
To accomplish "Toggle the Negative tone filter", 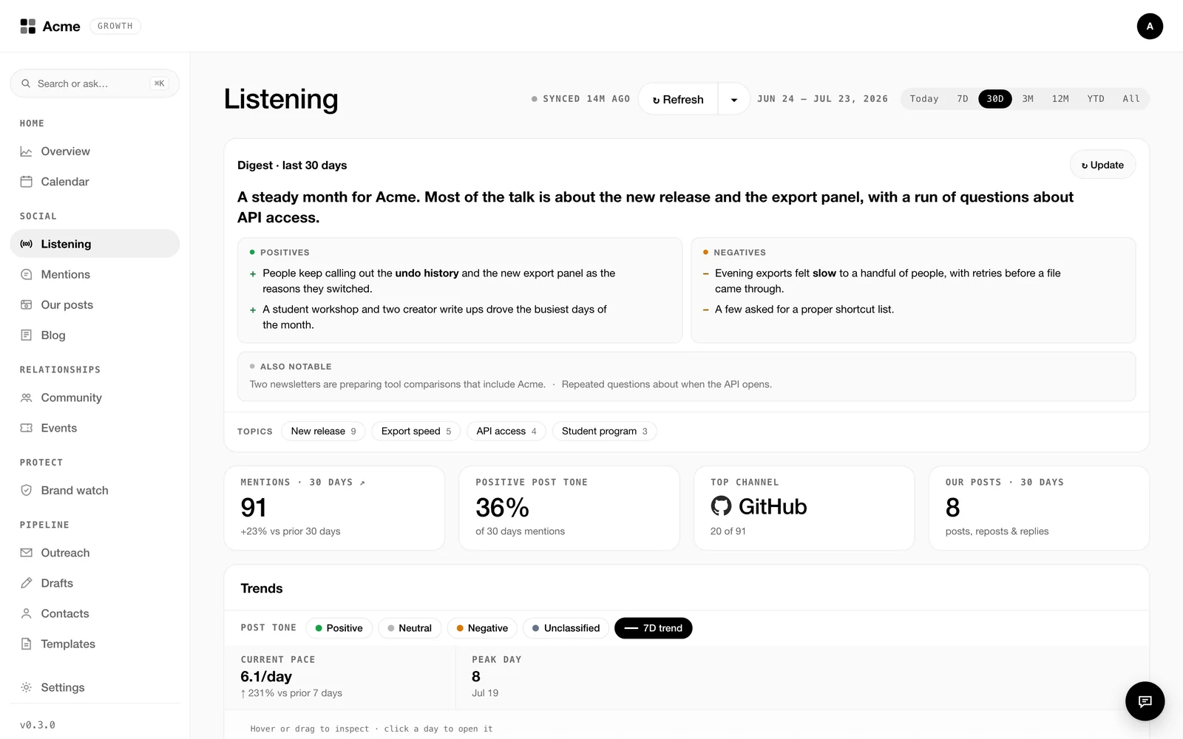I will click(x=482, y=628).
